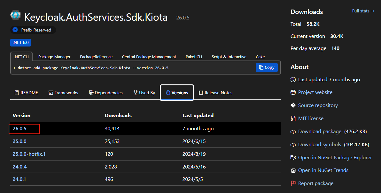
Task: Open Full stats link
Action: pos(363,11)
